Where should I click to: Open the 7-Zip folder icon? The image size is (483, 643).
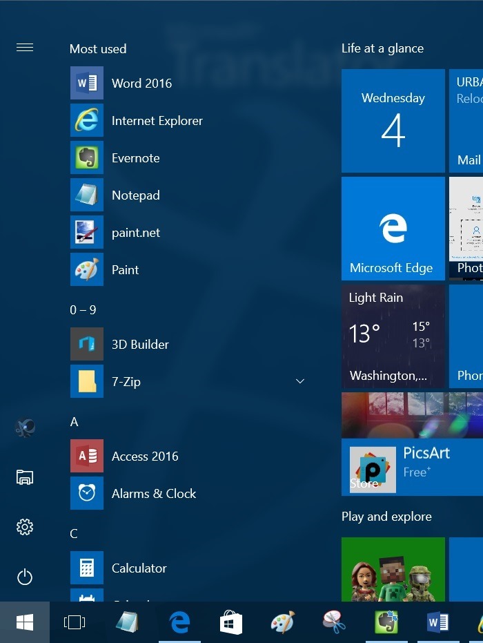click(87, 381)
